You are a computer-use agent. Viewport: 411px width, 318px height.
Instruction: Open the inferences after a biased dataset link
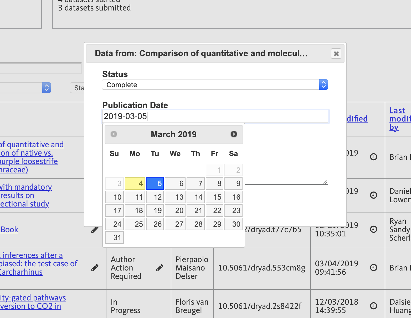pos(39,263)
